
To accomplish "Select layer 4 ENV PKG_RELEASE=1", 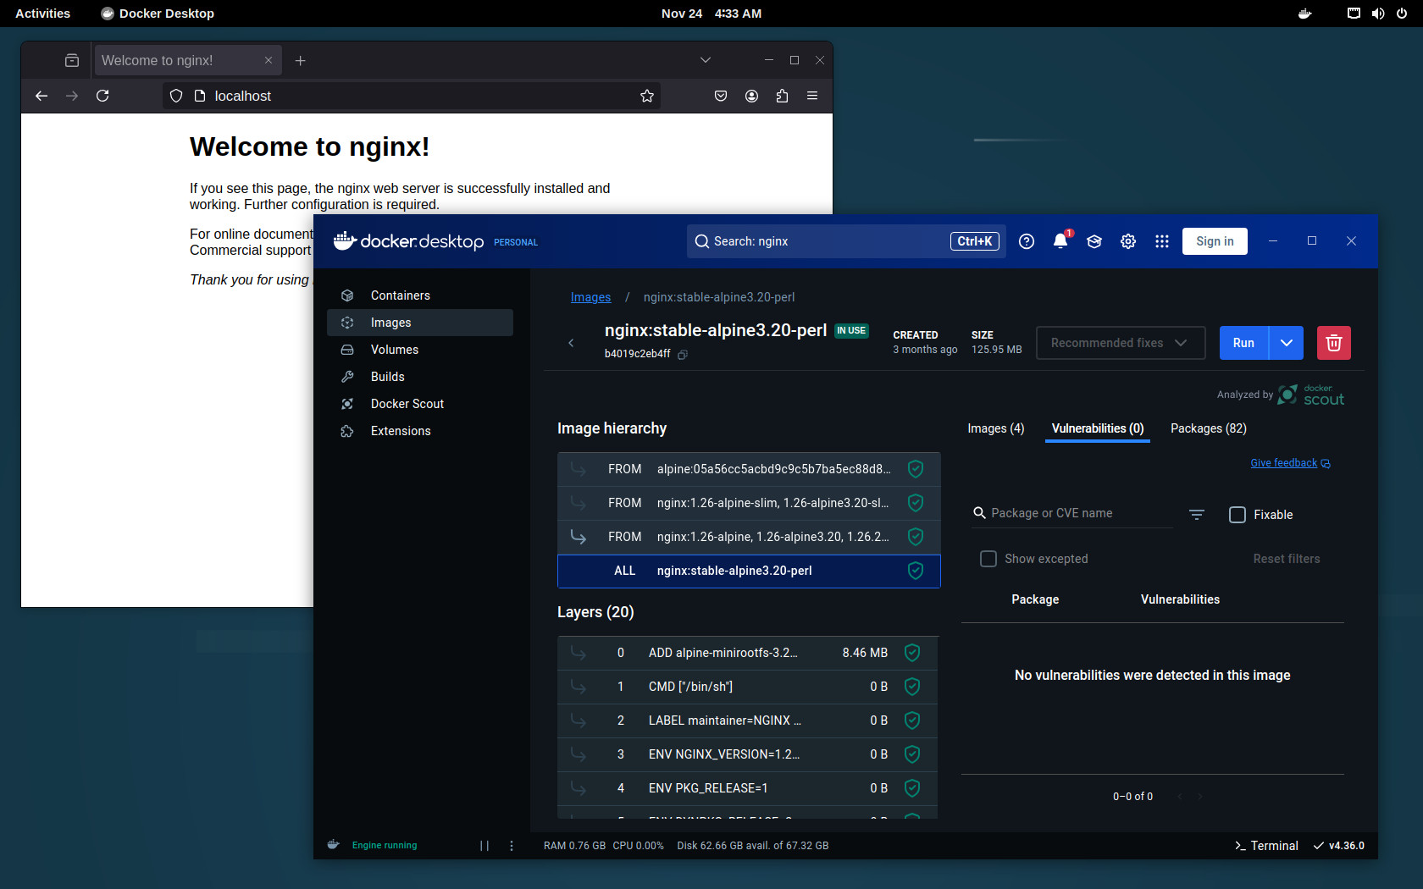I will [748, 788].
